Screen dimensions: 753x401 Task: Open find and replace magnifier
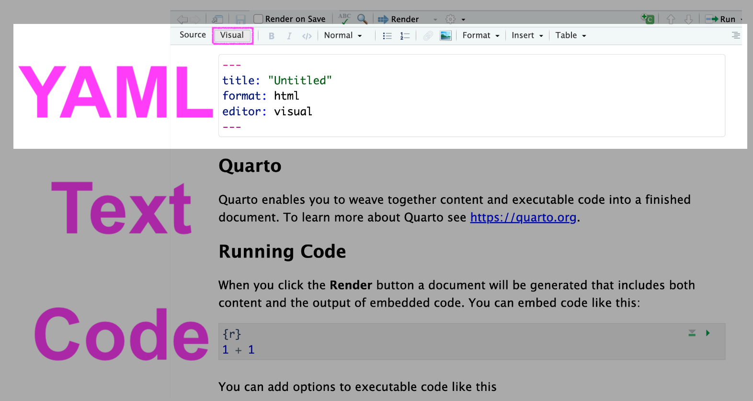pyautogui.click(x=362, y=19)
